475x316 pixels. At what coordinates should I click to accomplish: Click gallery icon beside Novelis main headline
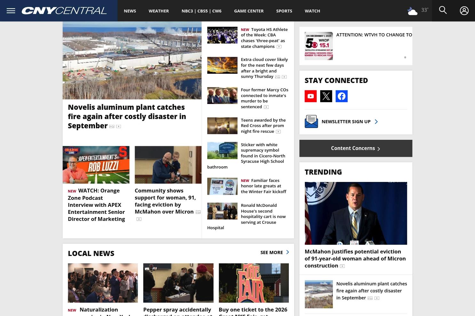[112, 126]
